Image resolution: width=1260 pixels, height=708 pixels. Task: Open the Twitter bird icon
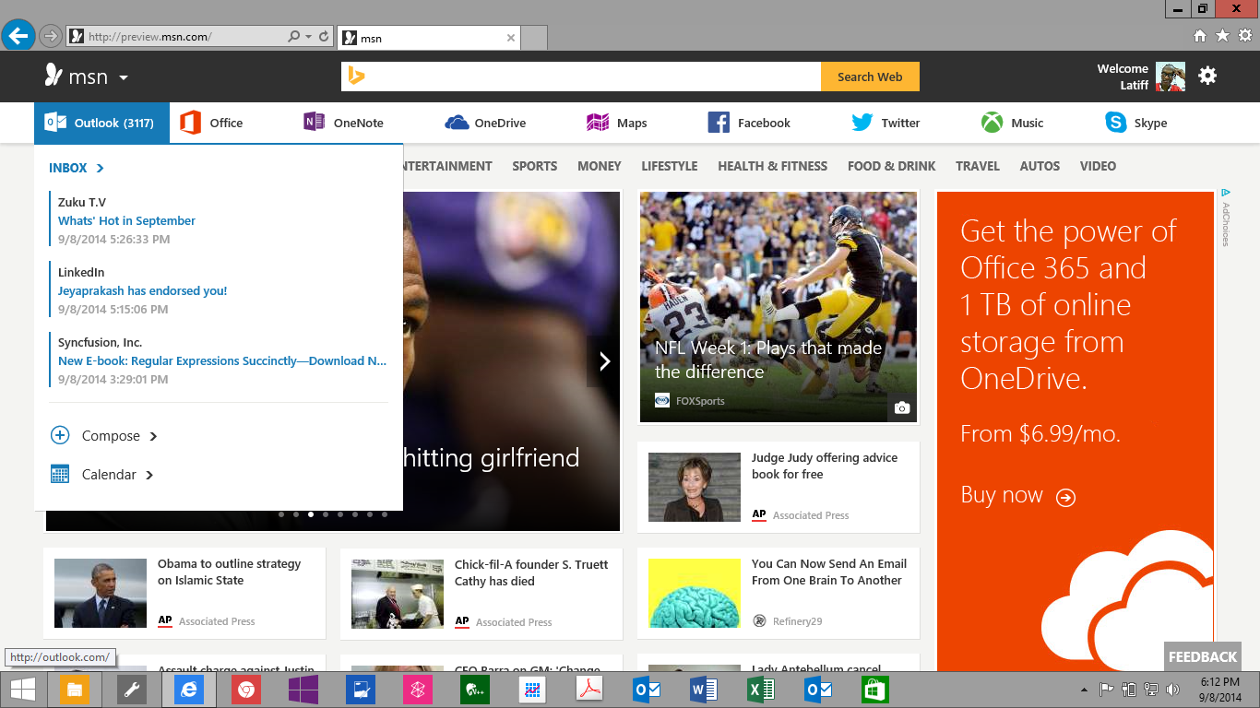click(x=862, y=123)
